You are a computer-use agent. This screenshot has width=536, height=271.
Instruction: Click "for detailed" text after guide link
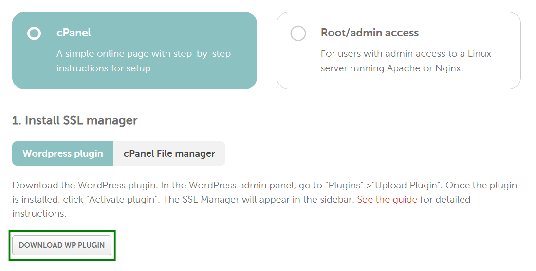click(x=445, y=199)
